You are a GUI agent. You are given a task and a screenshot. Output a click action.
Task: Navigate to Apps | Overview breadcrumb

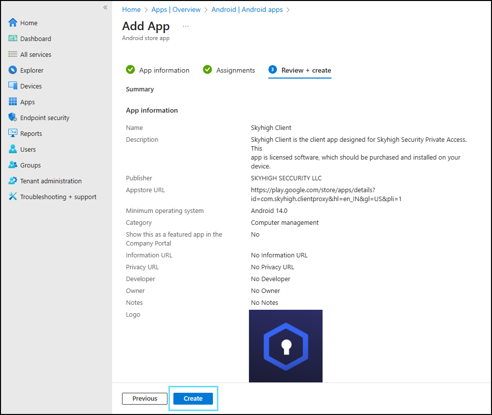(176, 9)
